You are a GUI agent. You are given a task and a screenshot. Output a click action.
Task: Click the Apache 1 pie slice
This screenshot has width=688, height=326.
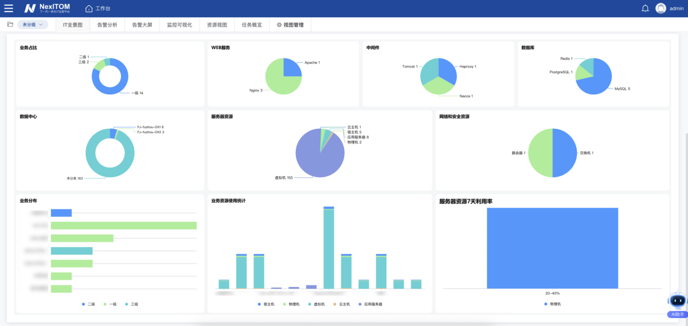[291, 67]
